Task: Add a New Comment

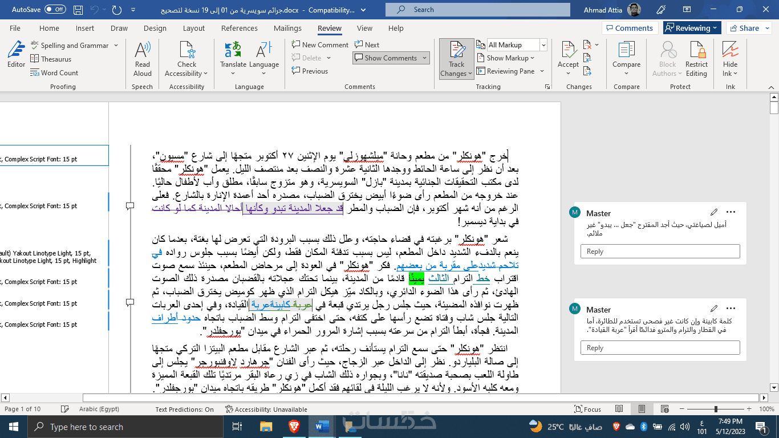Action: point(320,45)
